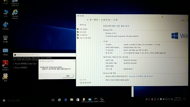Click the 확인 button in Windows Script Host
This screenshot has height=107, width=190.
(68, 76)
